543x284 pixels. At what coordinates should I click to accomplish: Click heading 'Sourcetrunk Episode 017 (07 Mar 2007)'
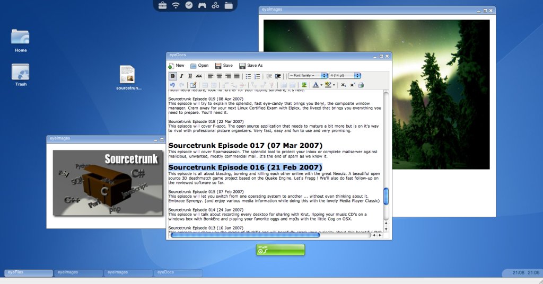pyautogui.click(x=245, y=145)
